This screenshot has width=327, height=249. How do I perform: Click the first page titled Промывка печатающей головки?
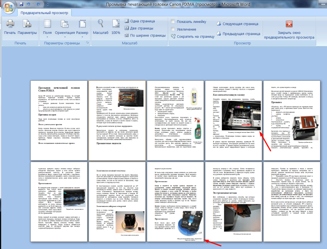pos(59,120)
